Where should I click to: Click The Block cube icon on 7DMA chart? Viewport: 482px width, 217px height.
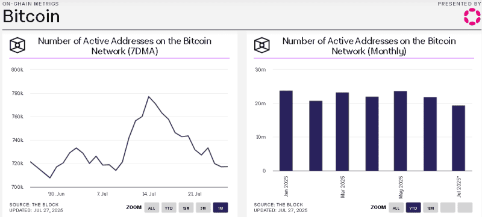pyautogui.click(x=17, y=45)
